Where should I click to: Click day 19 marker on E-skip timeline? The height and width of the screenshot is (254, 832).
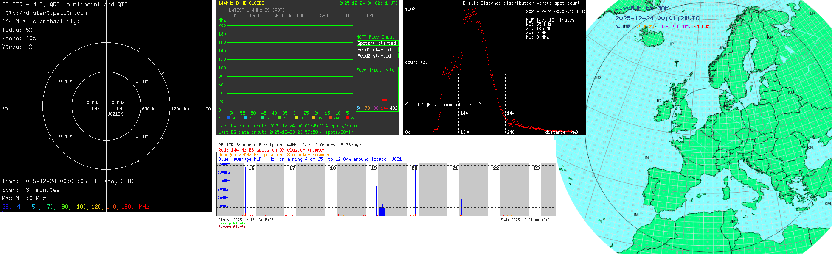tap(374, 168)
